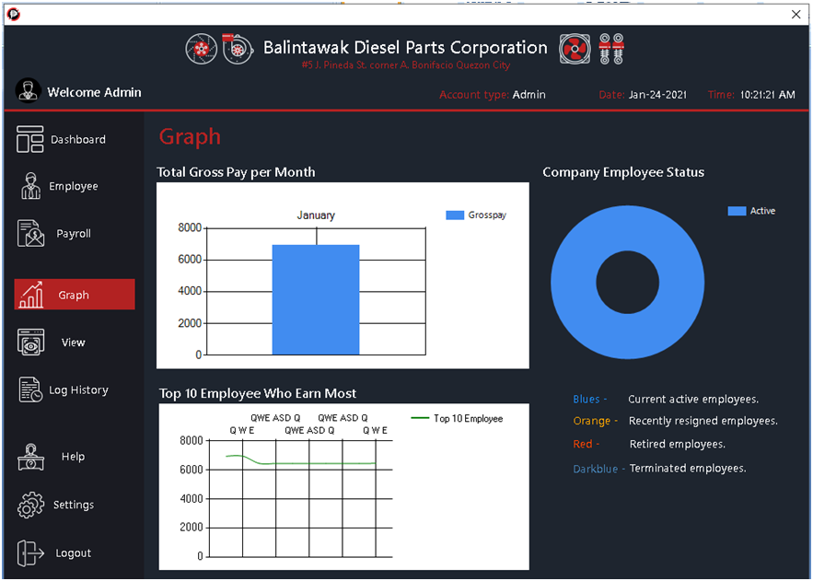
Task: Open the Settings section
Action: (x=74, y=505)
